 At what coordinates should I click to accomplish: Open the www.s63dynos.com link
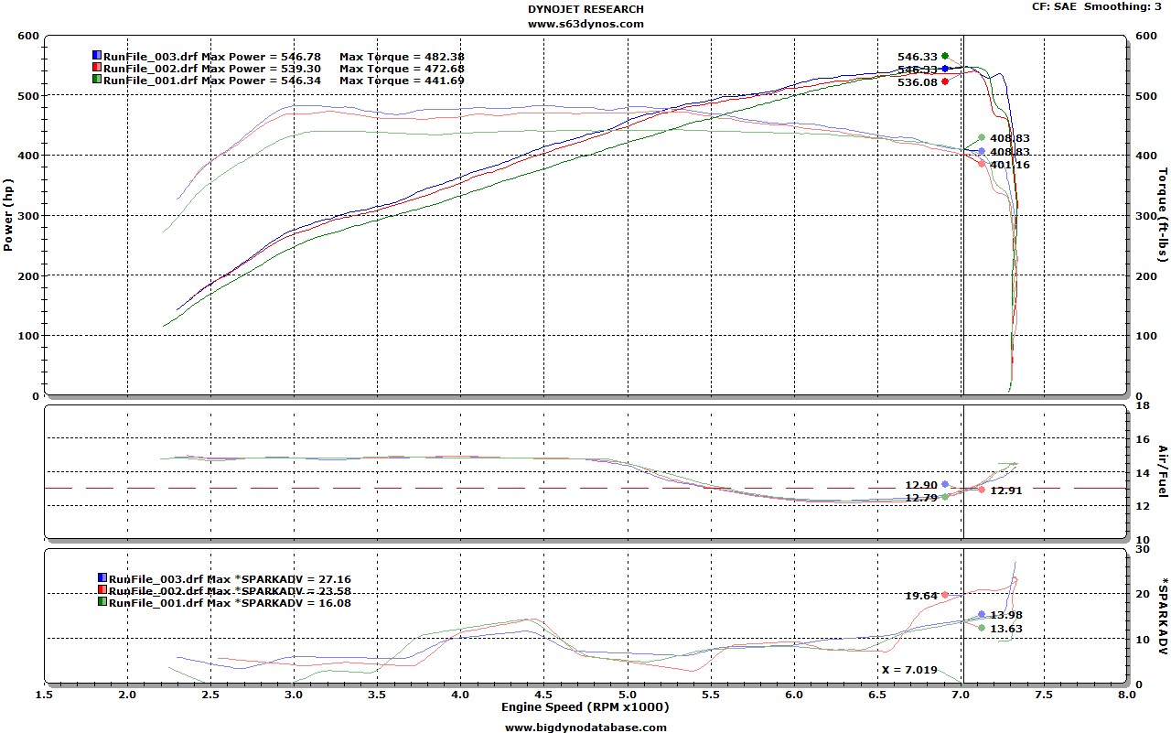tap(585, 23)
